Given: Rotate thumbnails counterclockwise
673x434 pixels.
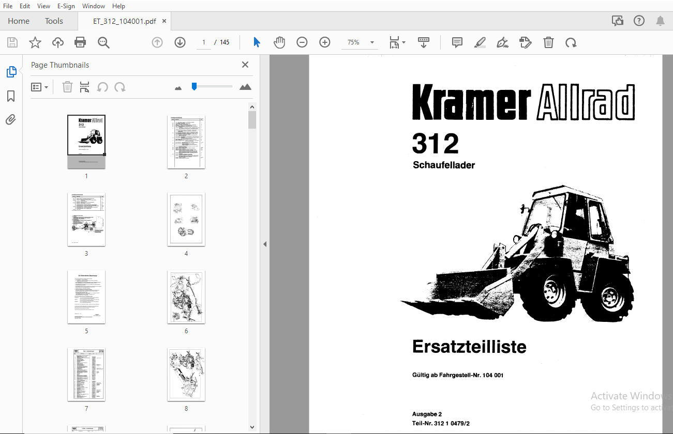Looking at the screenshot, I should pos(102,87).
